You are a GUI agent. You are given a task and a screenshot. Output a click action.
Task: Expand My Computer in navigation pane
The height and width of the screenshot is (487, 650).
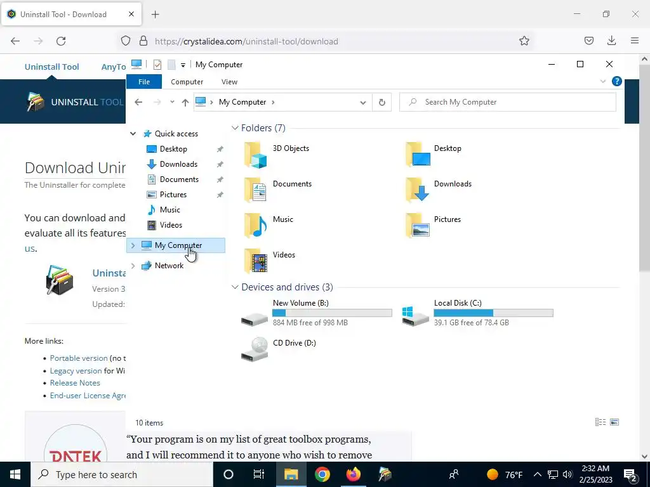point(133,245)
